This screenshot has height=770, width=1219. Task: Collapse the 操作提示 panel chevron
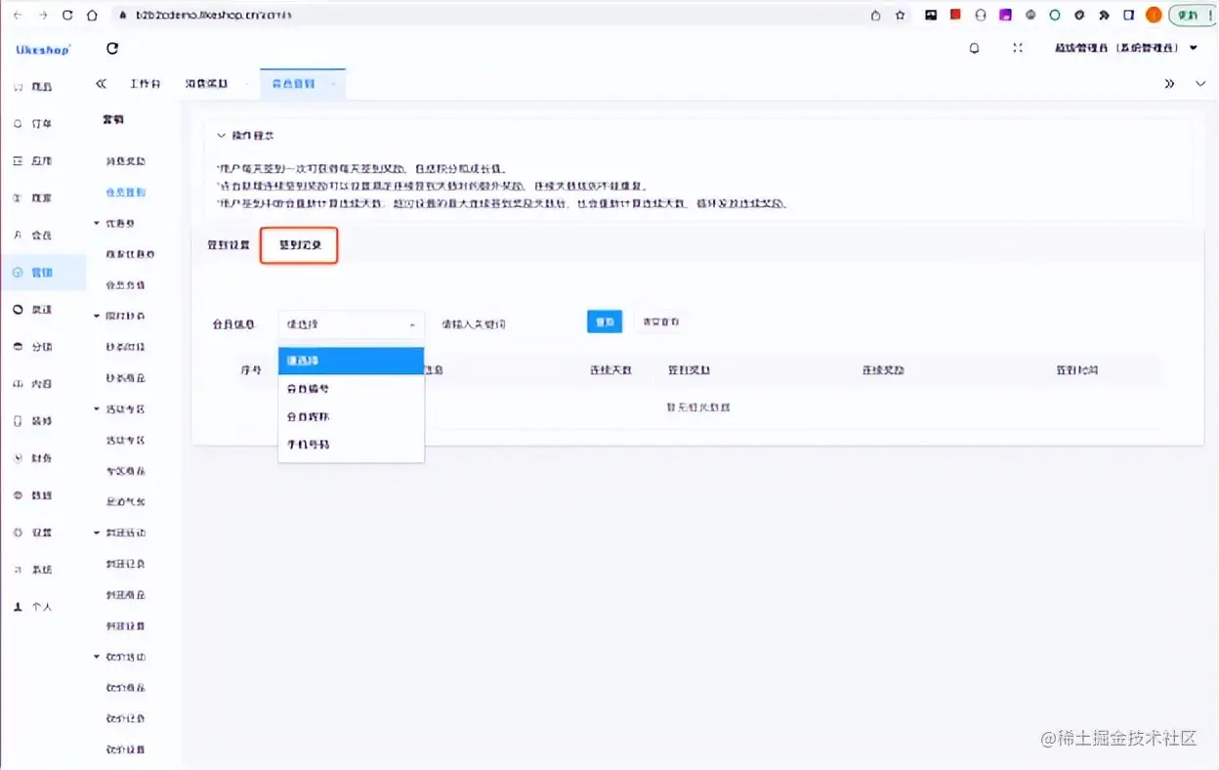[222, 136]
